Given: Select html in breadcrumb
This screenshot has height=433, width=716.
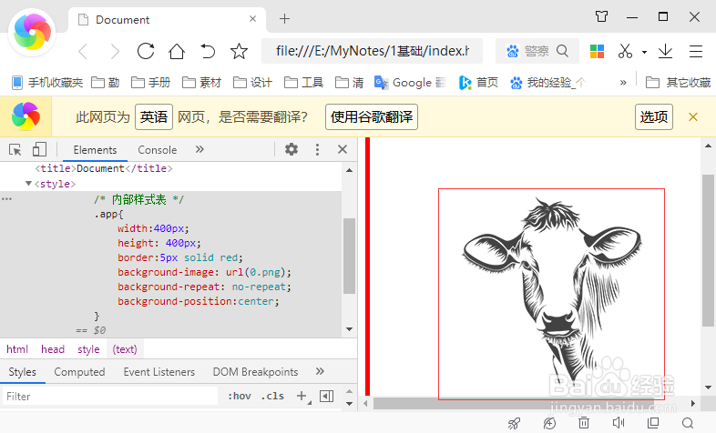Looking at the screenshot, I should [17, 349].
